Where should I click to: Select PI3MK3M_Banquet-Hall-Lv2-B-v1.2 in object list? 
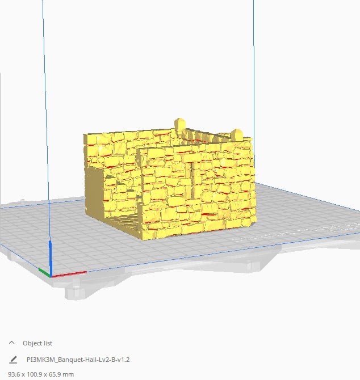pyautogui.click(x=78, y=360)
